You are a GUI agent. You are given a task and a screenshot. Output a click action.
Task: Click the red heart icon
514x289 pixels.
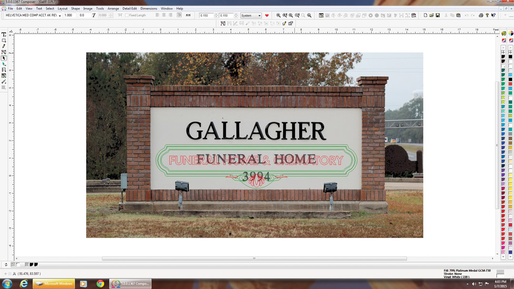click(267, 15)
